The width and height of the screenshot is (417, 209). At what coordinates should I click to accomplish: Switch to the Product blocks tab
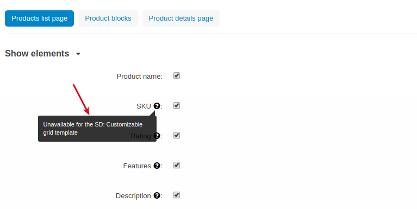click(x=108, y=18)
